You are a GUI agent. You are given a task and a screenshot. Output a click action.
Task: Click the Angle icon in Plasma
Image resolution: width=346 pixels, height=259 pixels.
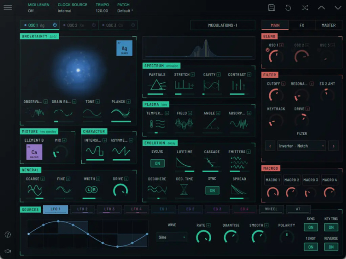212,124
